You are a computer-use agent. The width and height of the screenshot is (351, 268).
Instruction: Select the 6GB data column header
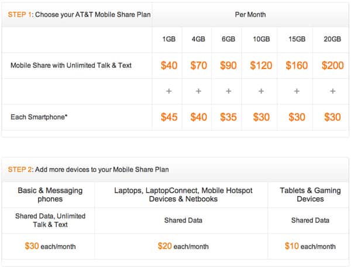[x=228, y=39]
